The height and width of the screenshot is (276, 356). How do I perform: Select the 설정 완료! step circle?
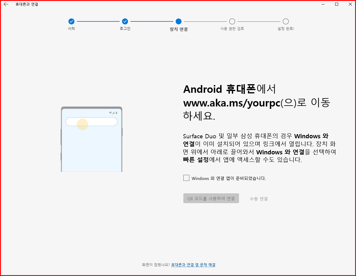(x=286, y=21)
